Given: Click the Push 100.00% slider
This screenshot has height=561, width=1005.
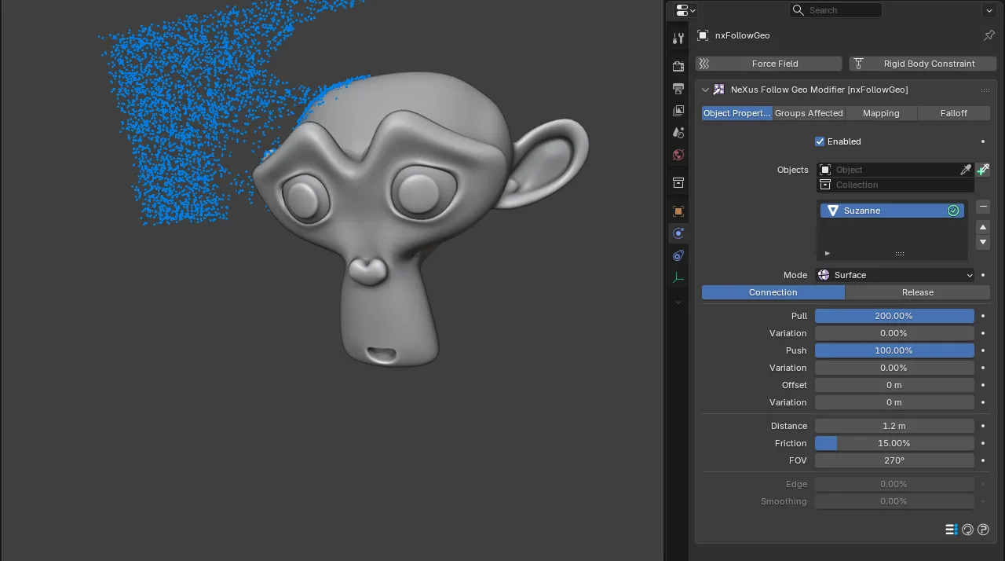Looking at the screenshot, I should [x=894, y=350].
